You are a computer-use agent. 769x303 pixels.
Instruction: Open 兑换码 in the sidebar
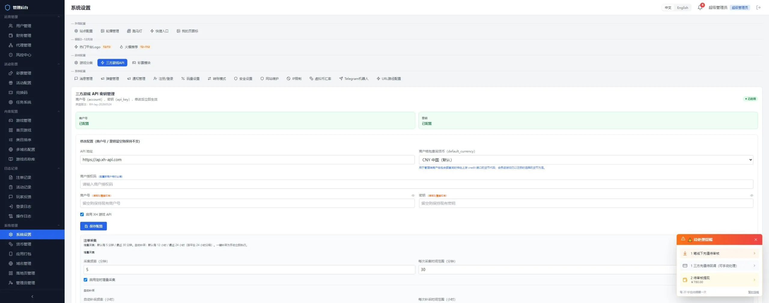(32, 92)
